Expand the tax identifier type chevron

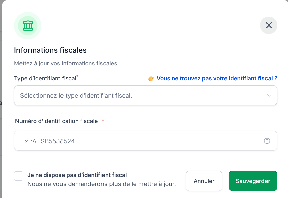[x=269, y=95]
